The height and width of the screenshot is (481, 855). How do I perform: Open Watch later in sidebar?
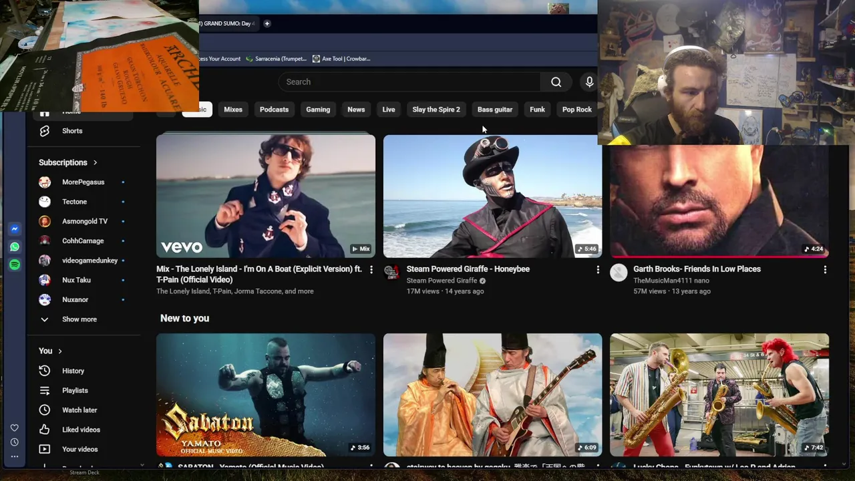click(79, 410)
